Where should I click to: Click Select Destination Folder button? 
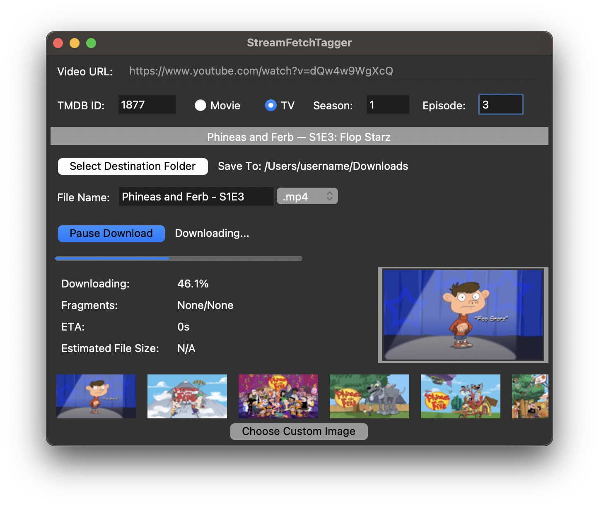[133, 166]
